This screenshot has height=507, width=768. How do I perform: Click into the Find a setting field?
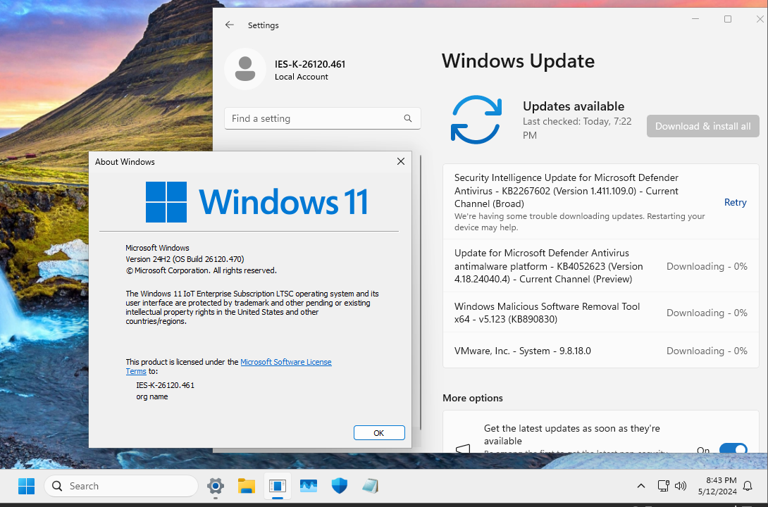pyautogui.click(x=322, y=118)
